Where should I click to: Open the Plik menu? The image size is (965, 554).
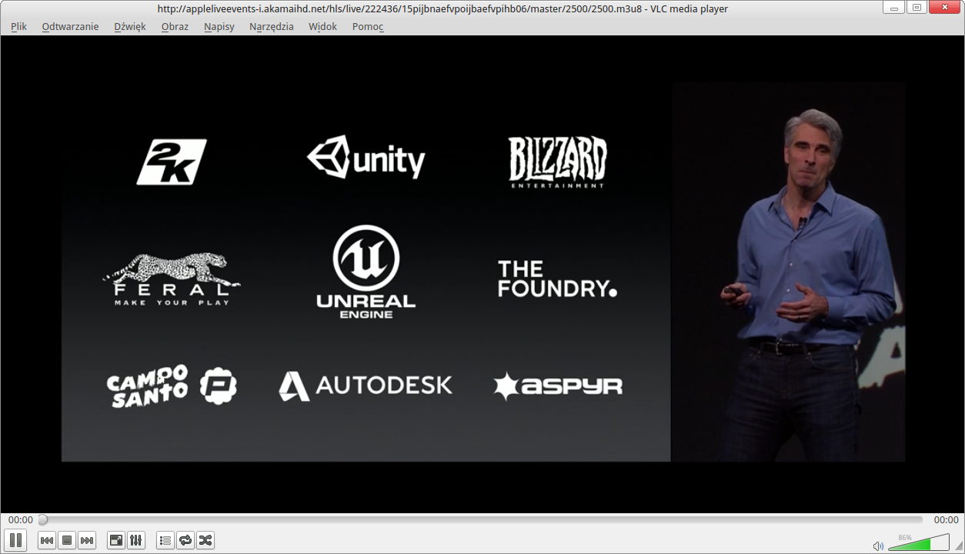(x=18, y=26)
